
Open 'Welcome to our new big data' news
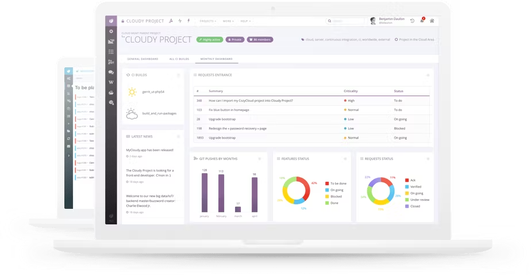coord(151,201)
